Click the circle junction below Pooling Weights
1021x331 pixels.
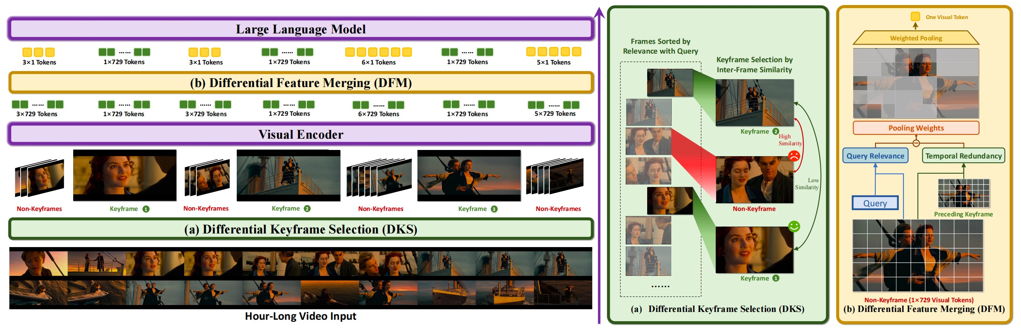click(x=915, y=143)
